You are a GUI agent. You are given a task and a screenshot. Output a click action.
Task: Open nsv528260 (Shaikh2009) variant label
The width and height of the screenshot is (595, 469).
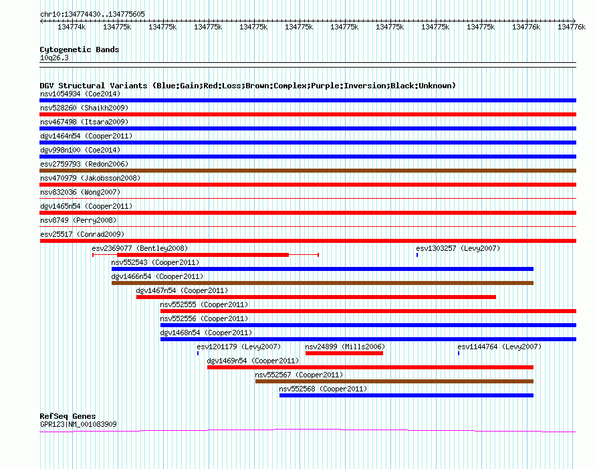pyautogui.click(x=84, y=108)
